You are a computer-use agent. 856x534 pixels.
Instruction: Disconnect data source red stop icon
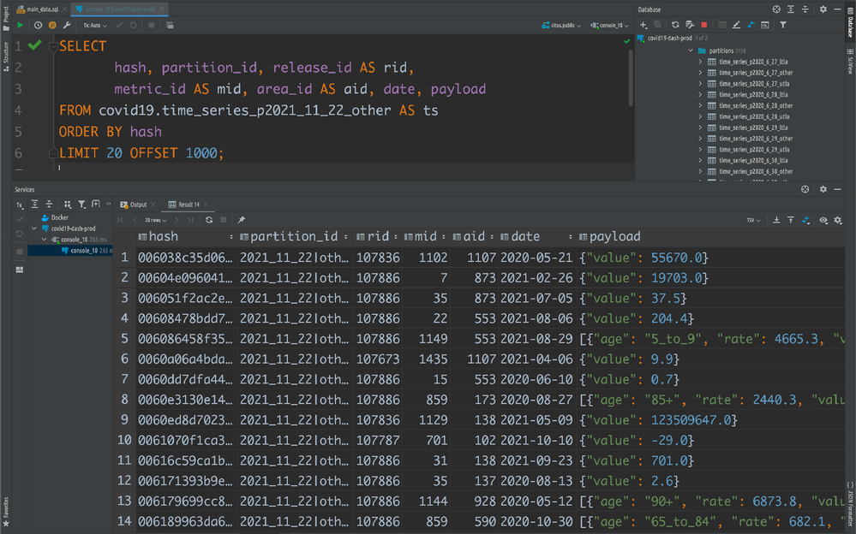[704, 25]
